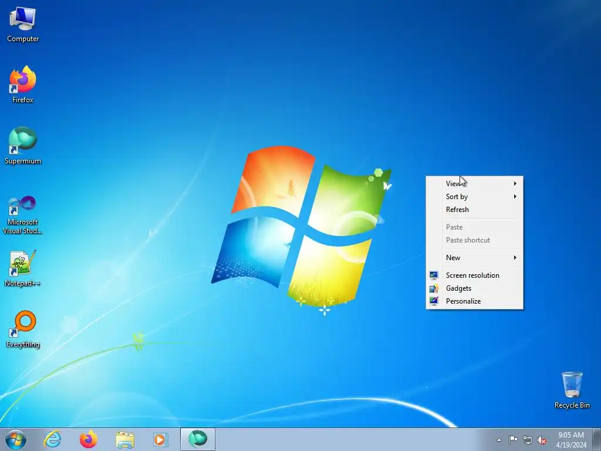
Task: Launch Internet Explorer from taskbar
Action: [52, 439]
